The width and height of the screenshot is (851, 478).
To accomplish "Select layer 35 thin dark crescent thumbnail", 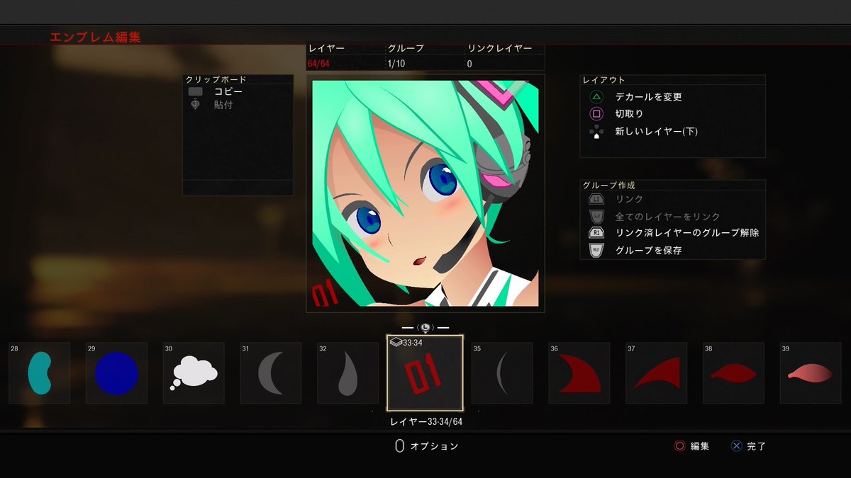I will [502, 373].
